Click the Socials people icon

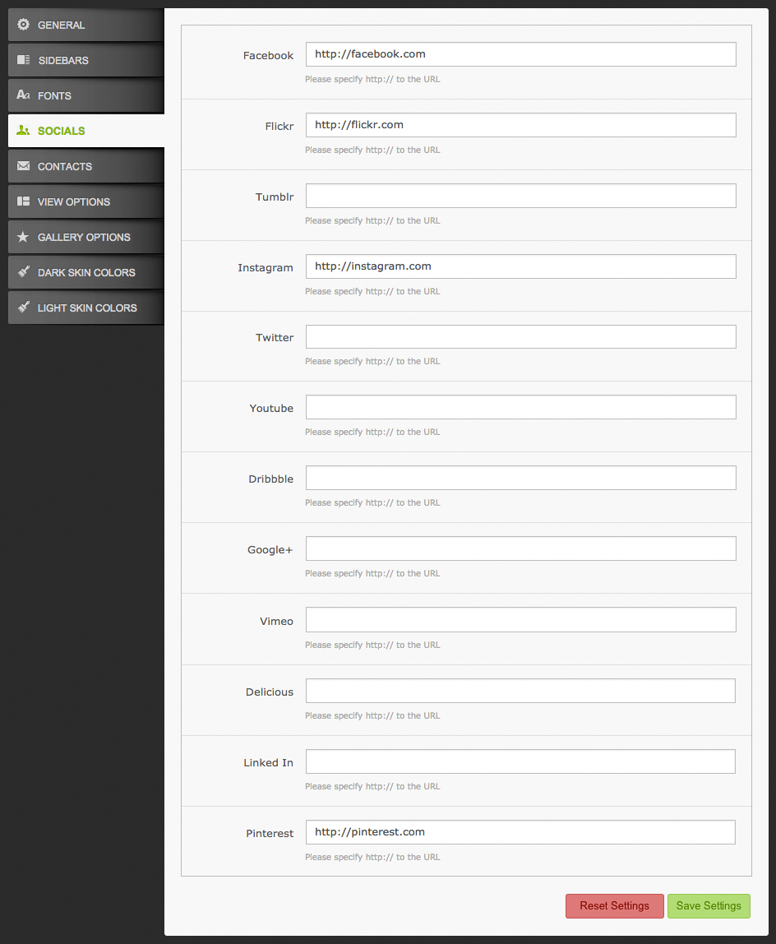coord(24,130)
